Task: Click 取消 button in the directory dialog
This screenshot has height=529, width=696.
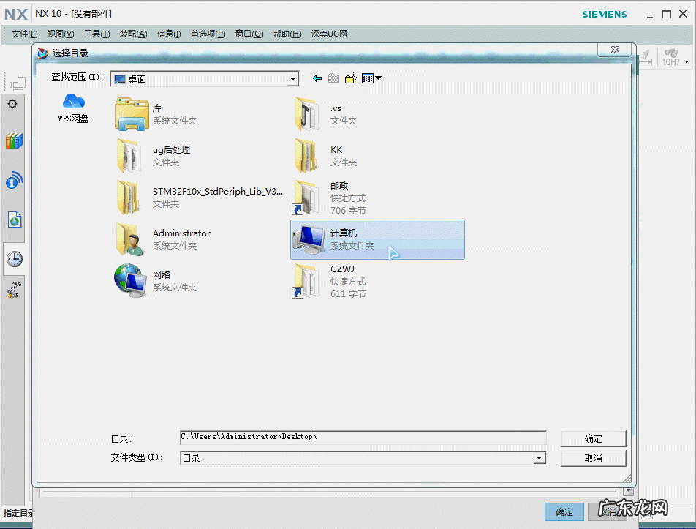Action: pyautogui.click(x=593, y=458)
